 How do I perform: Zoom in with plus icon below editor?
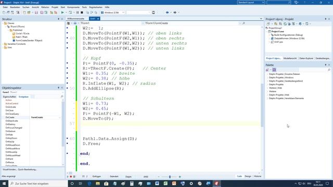pos(180,177)
